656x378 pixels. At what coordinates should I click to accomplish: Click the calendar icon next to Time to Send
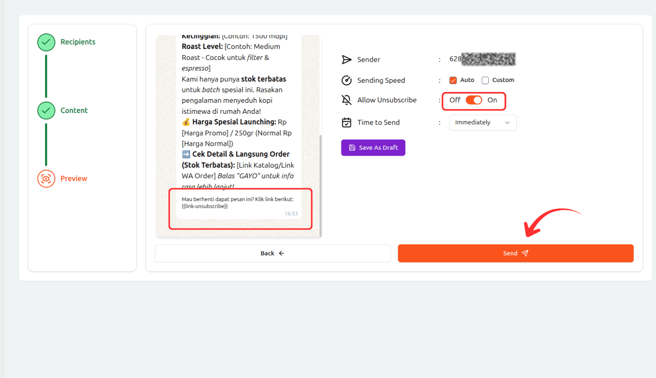[x=346, y=122]
